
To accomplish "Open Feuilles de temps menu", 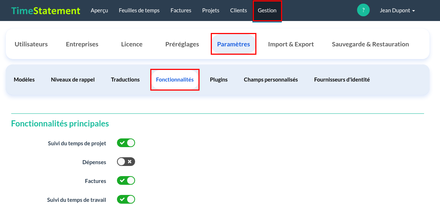I will tap(139, 11).
